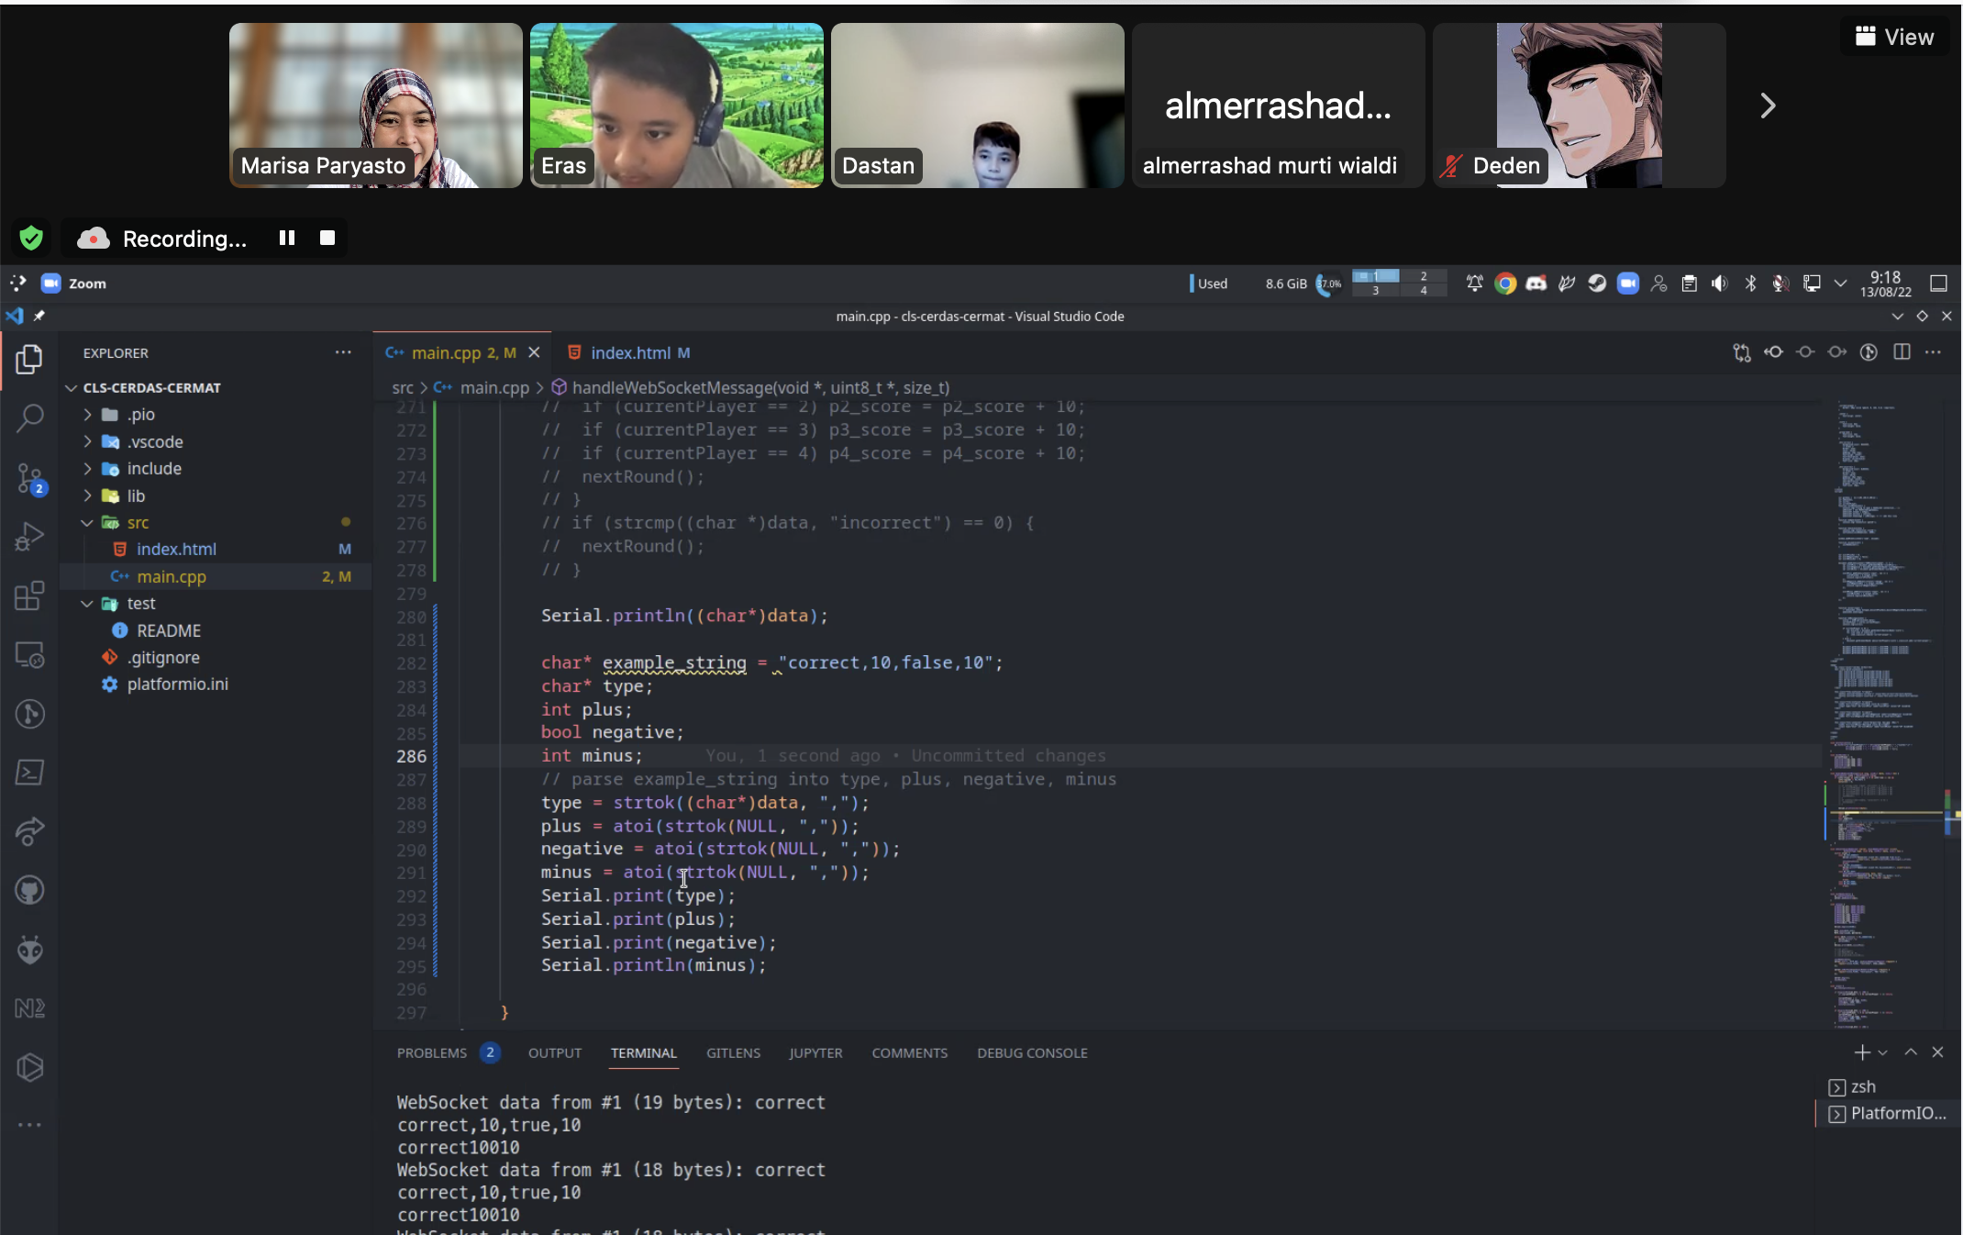Stop the Zoom recording
Image resolution: width=1963 pixels, height=1235 pixels.
tap(327, 239)
